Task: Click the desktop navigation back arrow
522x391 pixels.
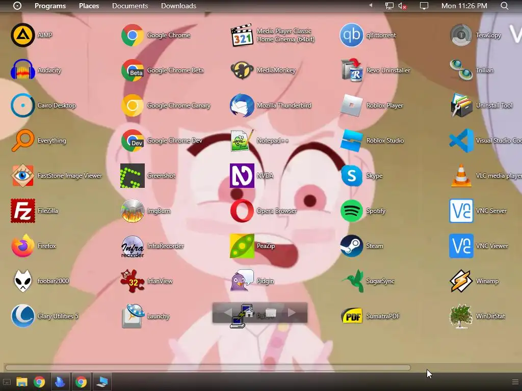Action: tap(227, 313)
